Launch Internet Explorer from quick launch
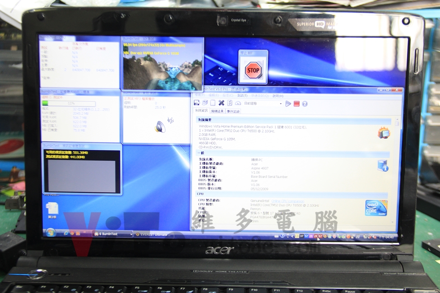This screenshot has height=293, width=440. [66, 233]
